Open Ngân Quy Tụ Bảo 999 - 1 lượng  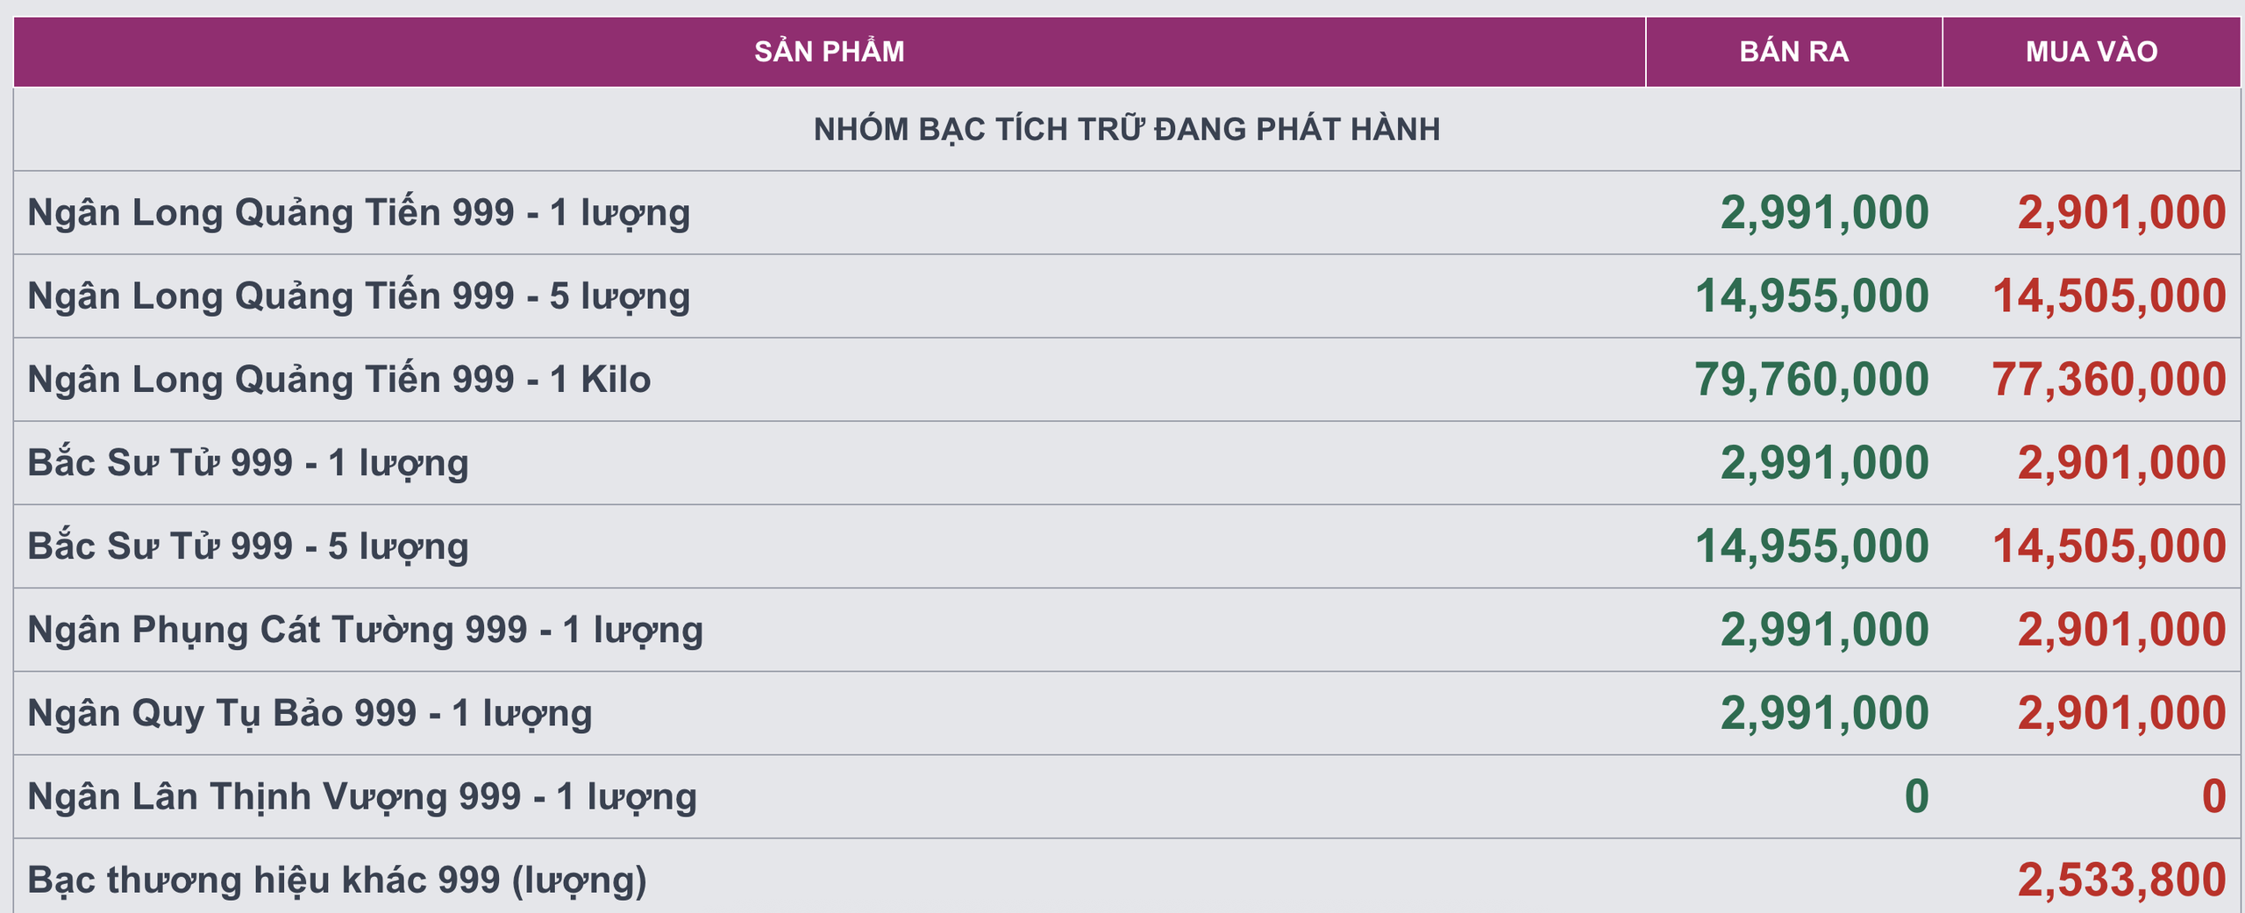pos(310,713)
